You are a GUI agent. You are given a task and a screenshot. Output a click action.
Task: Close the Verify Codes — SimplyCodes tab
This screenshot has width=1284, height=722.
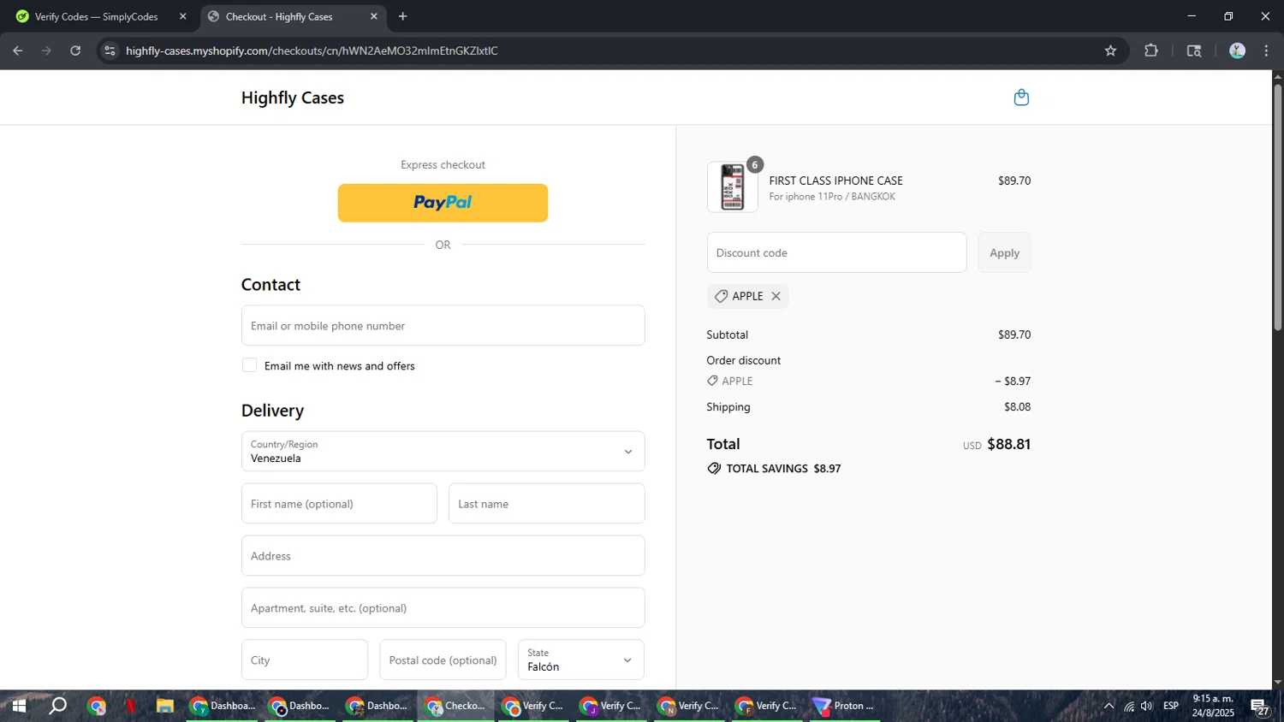[182, 16]
